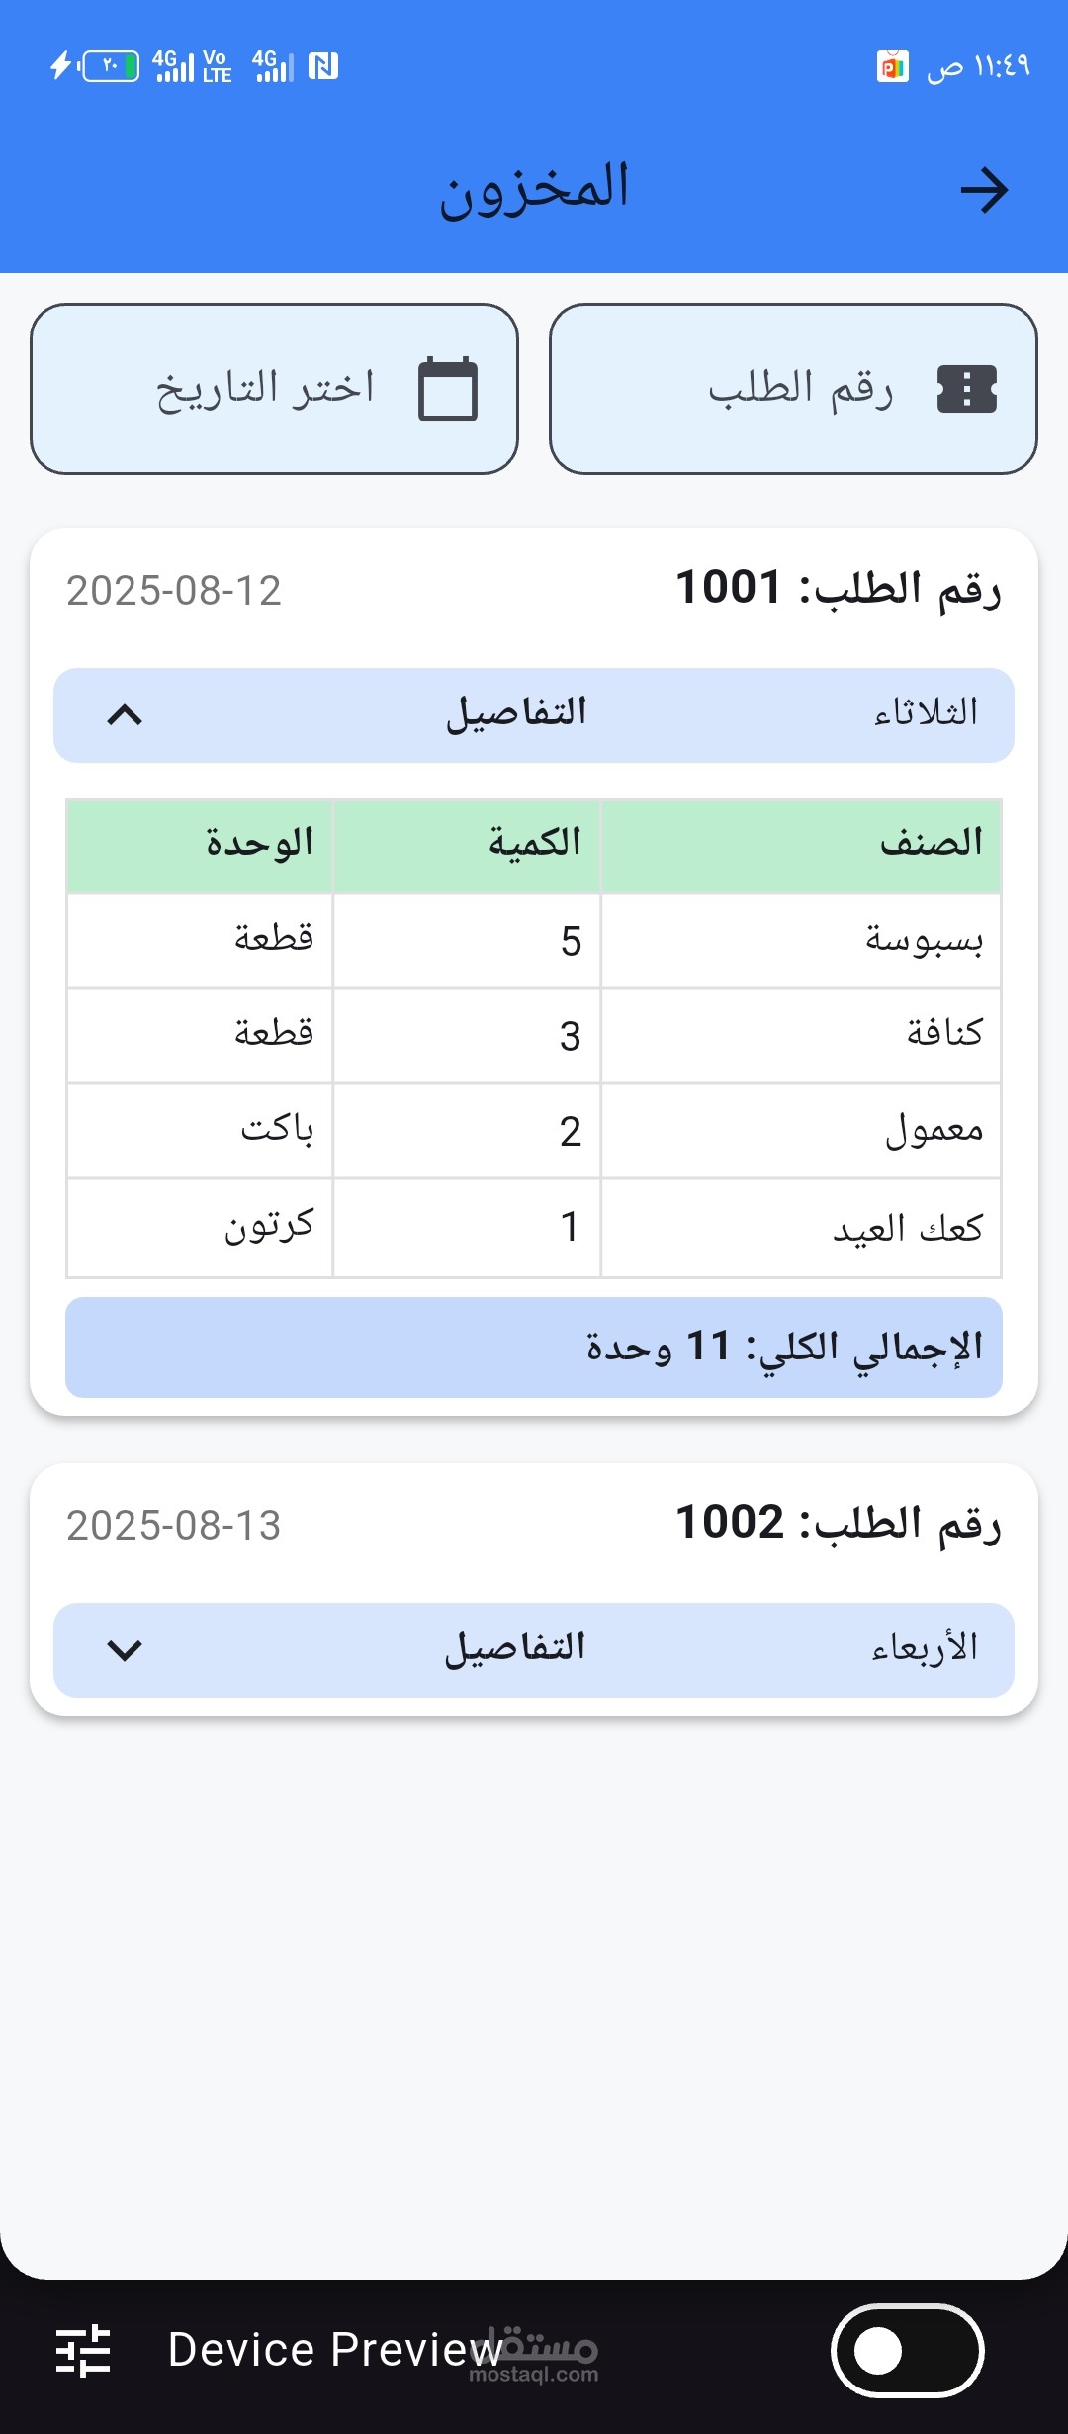The image size is (1068, 2434).
Task: Select the الكمية column header
Action: [x=467, y=846]
